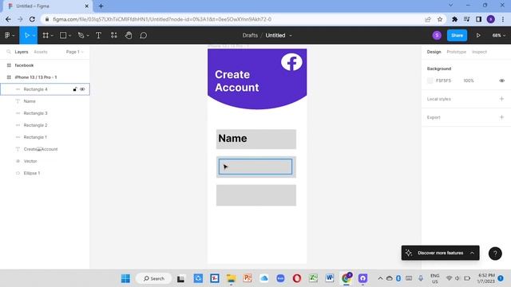Select the Ellipse 1 layer
511x287 pixels.
pos(45,173)
